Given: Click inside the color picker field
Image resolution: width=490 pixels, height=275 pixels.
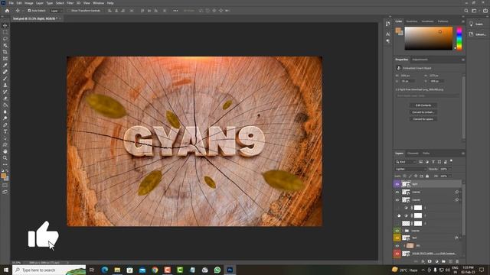Looking at the screenshot, I should [x=429, y=39].
